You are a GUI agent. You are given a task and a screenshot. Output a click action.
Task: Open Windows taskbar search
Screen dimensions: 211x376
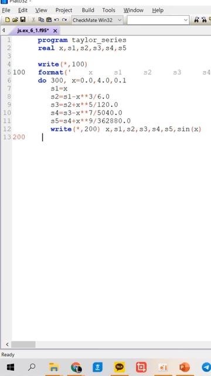pos(32,367)
